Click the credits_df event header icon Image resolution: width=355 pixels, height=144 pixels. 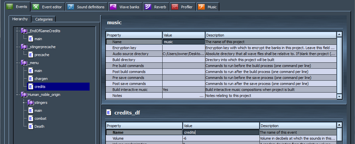tap(109, 113)
